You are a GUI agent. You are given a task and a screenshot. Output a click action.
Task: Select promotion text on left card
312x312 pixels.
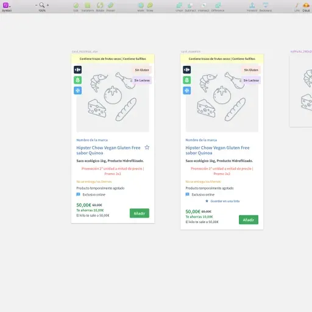tap(113, 171)
